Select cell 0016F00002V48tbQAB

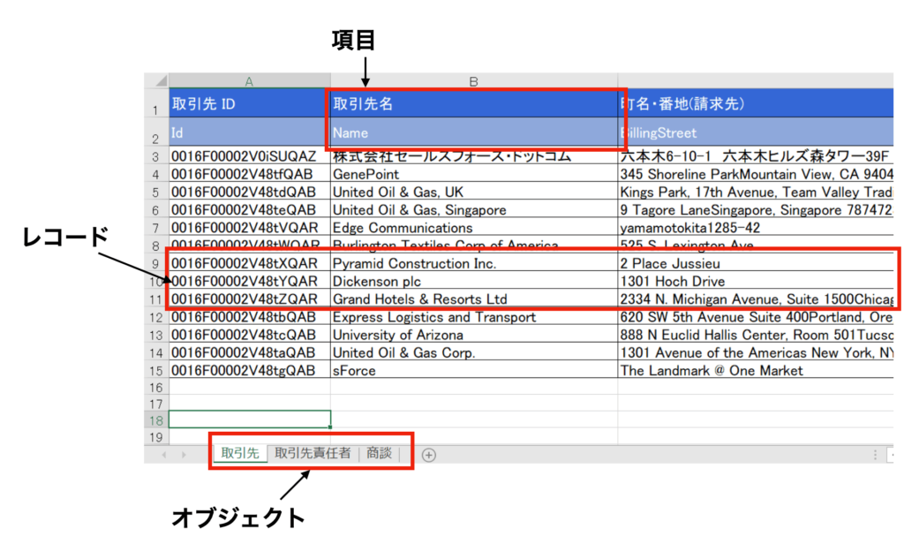(250, 317)
